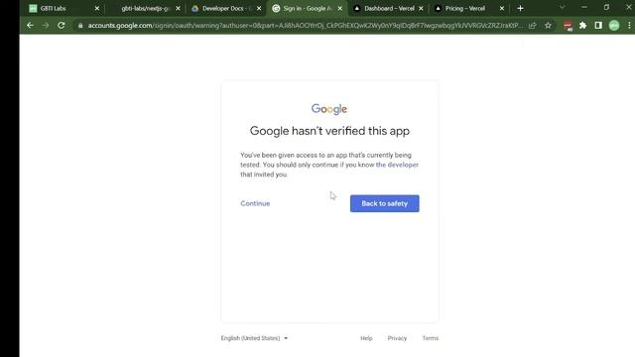Switch to the Dashboard – Vercel tab
The width and height of the screenshot is (635, 357).
coord(389,8)
